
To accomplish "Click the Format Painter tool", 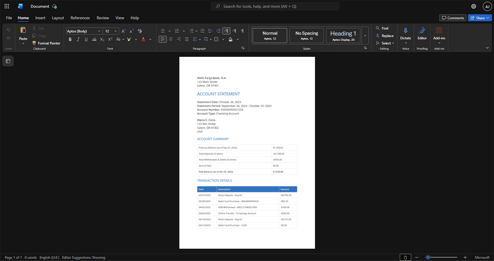I will coord(46,43).
